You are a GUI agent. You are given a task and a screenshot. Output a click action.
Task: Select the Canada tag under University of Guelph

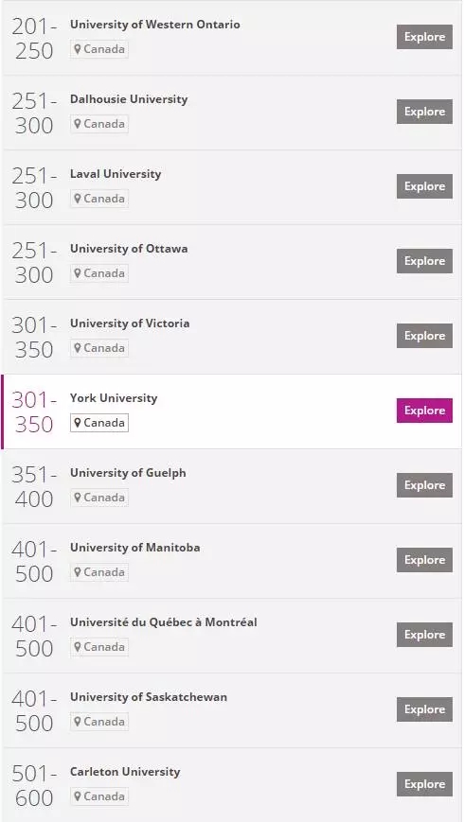tap(99, 498)
